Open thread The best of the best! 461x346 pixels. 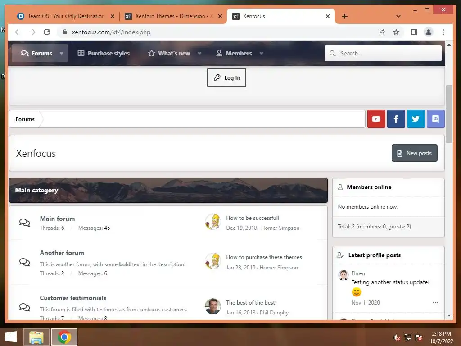tap(251, 302)
